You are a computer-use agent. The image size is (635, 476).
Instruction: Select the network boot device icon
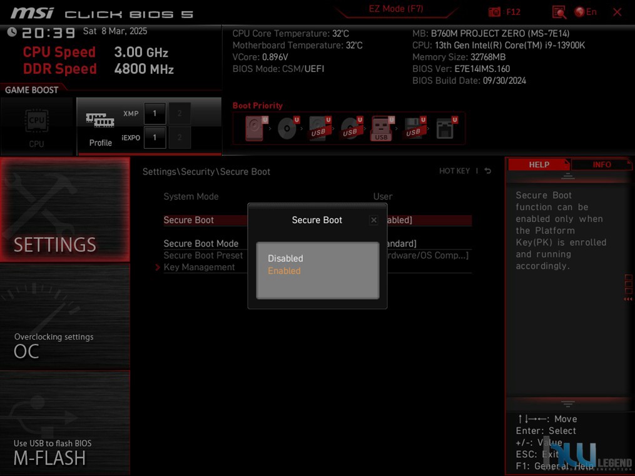click(x=446, y=128)
